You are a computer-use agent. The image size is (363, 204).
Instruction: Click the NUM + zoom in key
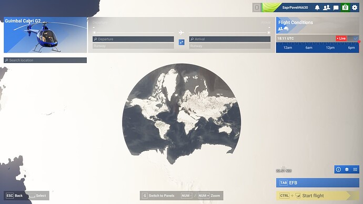pos(204,196)
